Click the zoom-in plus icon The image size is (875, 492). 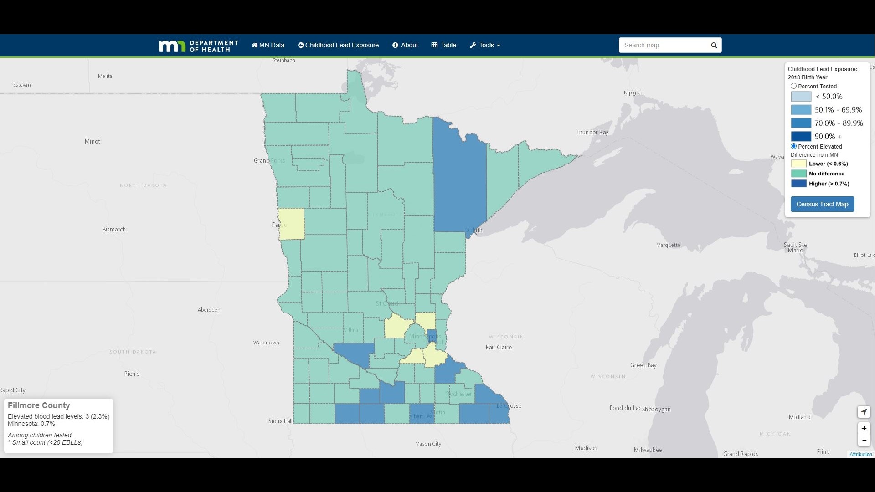(864, 428)
